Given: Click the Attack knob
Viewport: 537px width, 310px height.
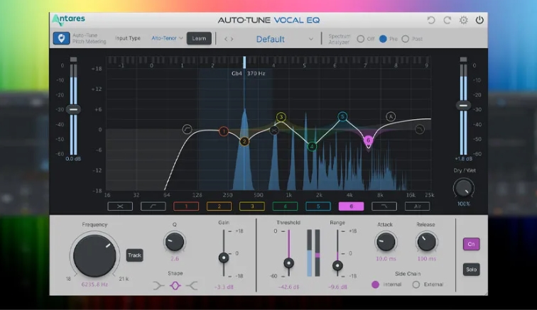Looking at the screenshot, I should 386,242.
